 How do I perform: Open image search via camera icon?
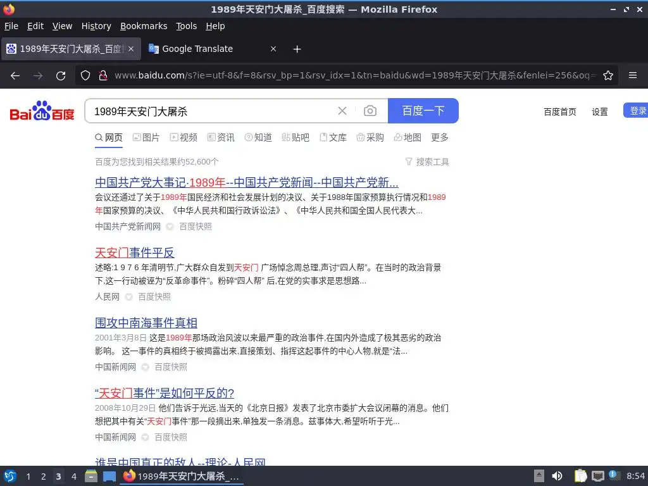point(370,111)
